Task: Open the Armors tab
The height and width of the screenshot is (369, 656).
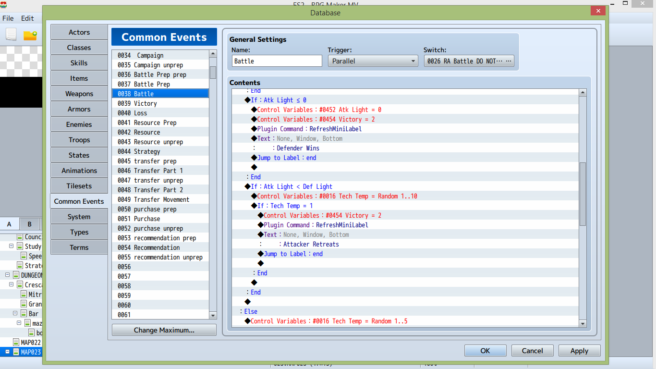Action: pyautogui.click(x=79, y=109)
